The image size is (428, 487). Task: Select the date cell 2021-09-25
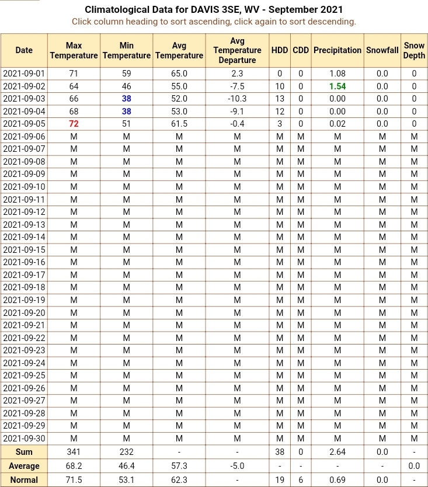click(x=24, y=375)
